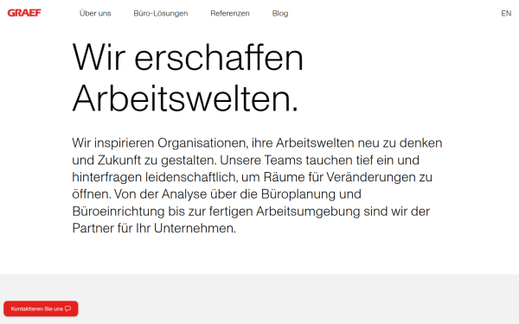Switch language to EN

[506, 13]
